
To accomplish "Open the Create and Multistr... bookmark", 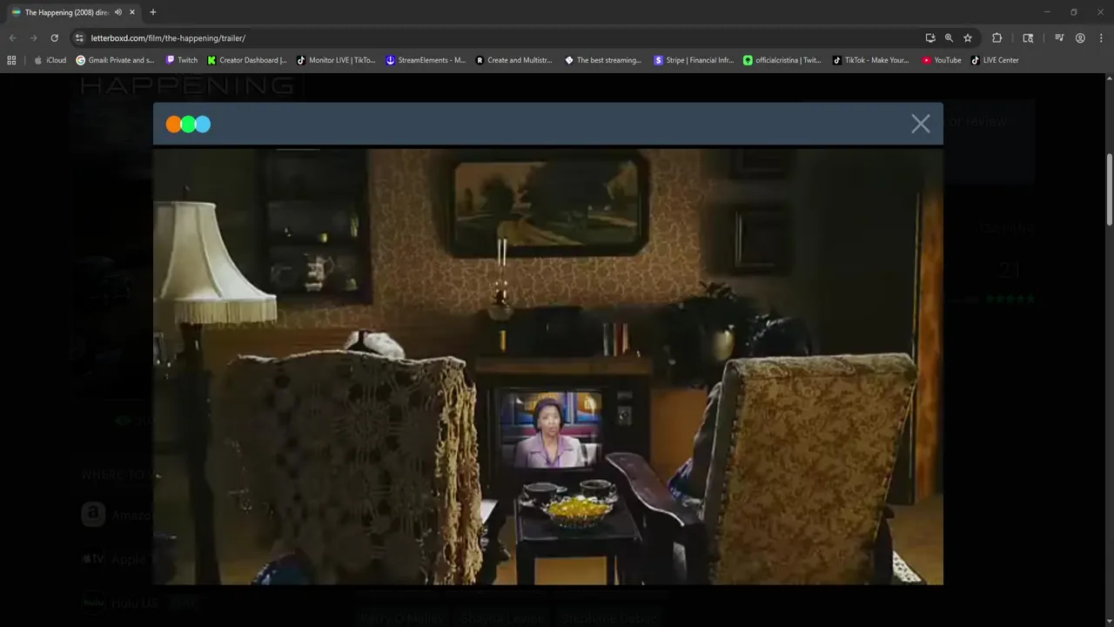I will pyautogui.click(x=514, y=60).
